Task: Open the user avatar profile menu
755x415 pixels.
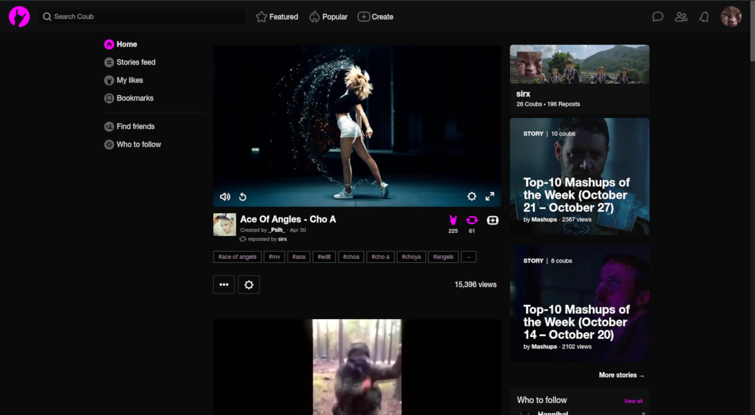Action: (x=731, y=17)
